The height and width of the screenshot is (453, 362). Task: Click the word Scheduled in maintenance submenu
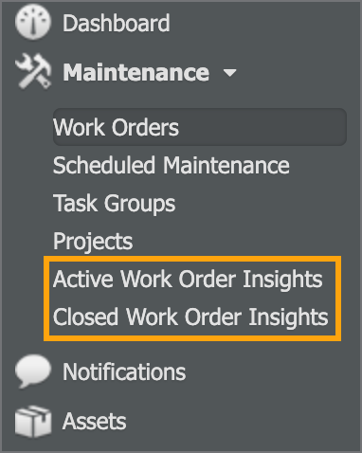point(104,165)
